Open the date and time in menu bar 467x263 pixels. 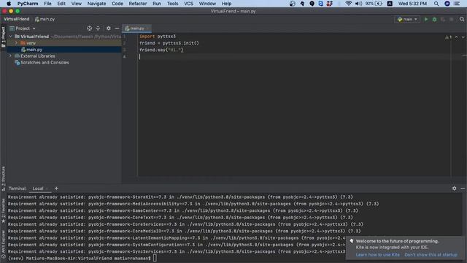click(412, 4)
